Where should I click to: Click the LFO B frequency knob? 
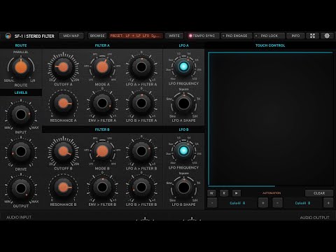pos(183,150)
